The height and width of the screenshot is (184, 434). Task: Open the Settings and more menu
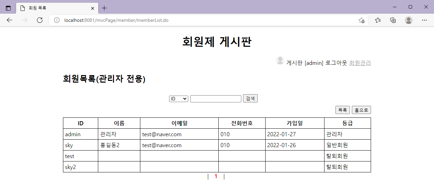[424, 20]
